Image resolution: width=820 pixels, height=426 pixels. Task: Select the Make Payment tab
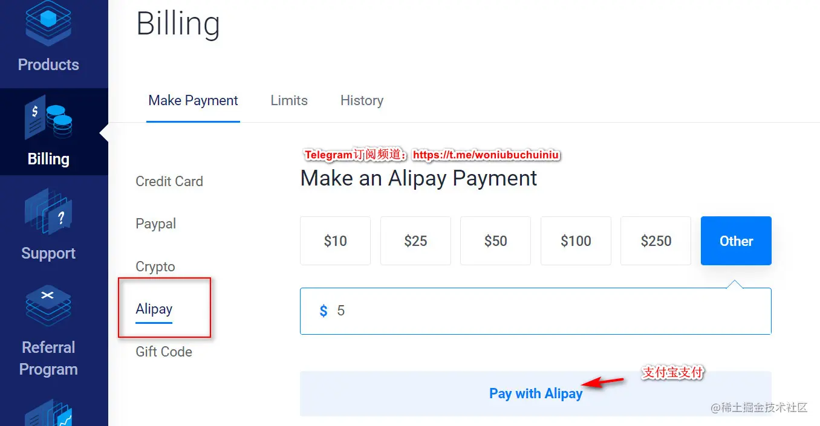[193, 100]
